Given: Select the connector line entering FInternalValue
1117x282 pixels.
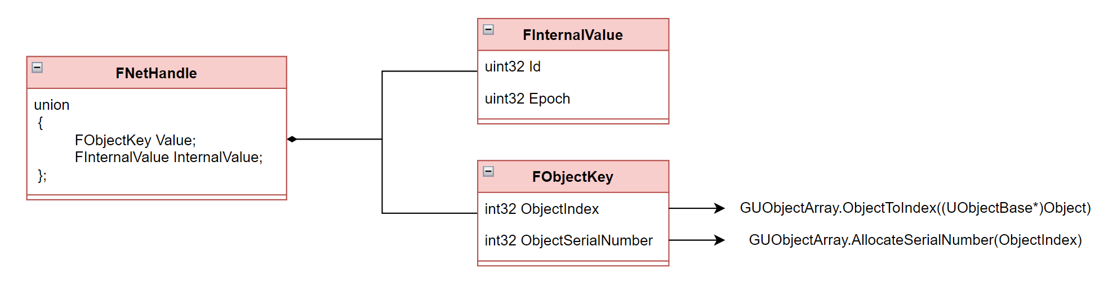Looking at the screenshot, I should [428, 71].
